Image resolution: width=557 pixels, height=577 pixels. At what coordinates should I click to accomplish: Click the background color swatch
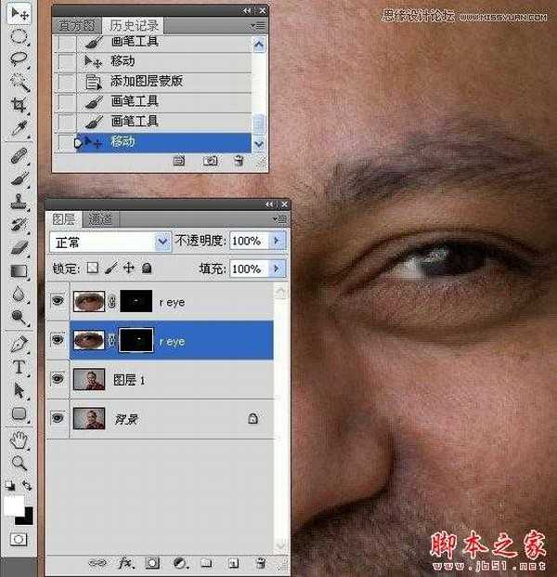27,518
